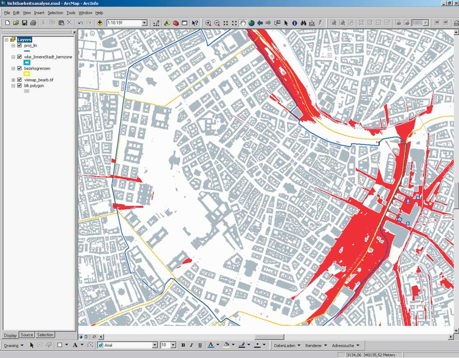Image resolution: width=459 pixels, height=358 pixels.
Task: Pick the Select Elements arrow tool
Action: coord(286,23)
